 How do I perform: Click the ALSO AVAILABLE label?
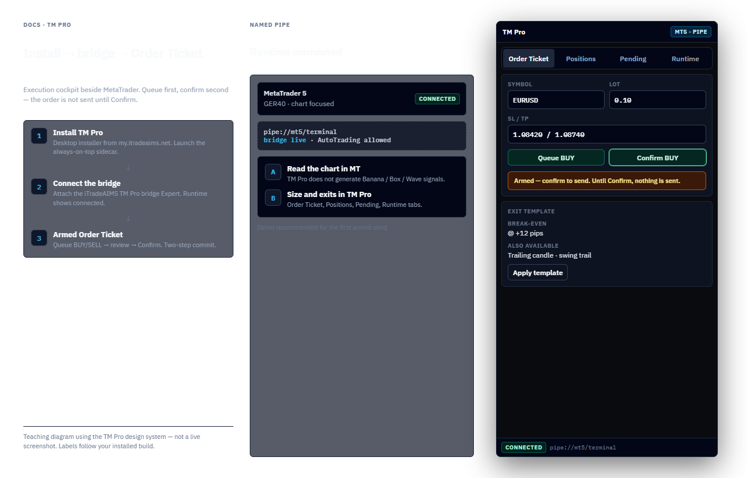coord(533,245)
